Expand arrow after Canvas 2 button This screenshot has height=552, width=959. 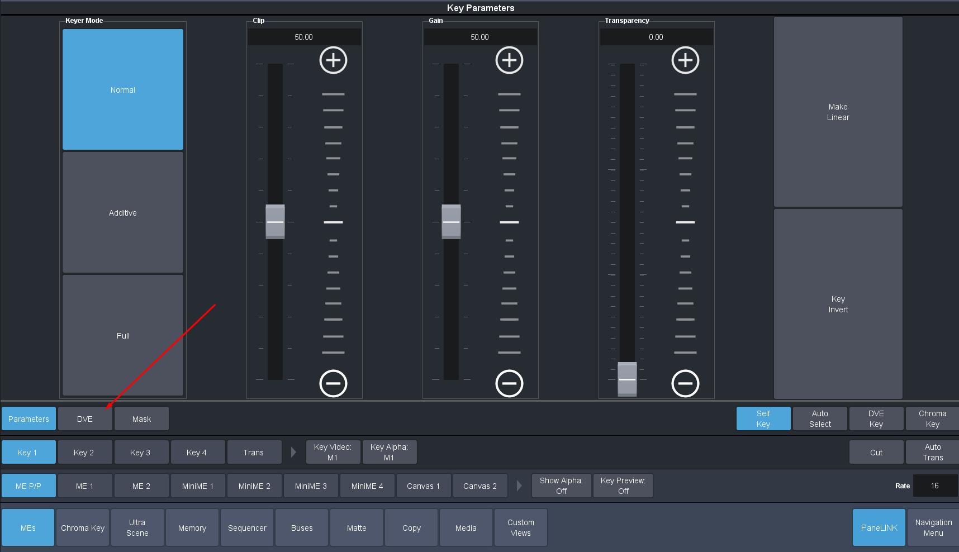519,486
